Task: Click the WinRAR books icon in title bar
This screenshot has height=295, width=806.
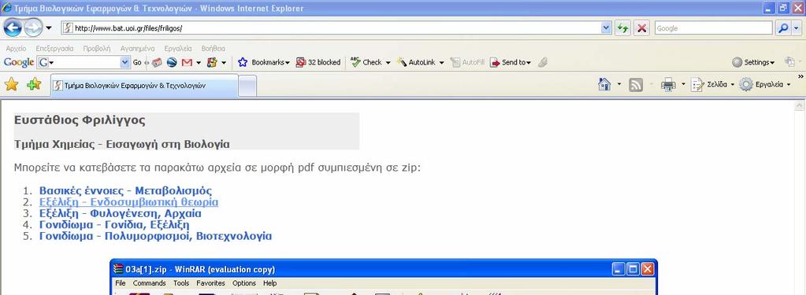Action: coord(118,269)
